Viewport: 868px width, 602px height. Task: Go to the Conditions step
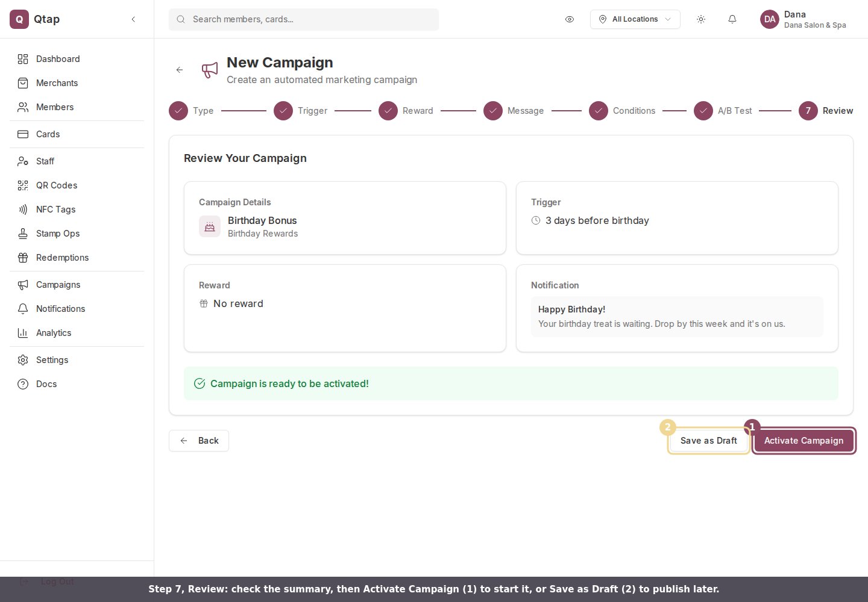pos(622,111)
